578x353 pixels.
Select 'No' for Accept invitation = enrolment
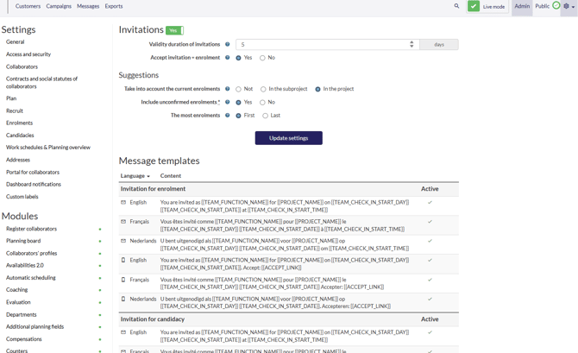coord(263,58)
